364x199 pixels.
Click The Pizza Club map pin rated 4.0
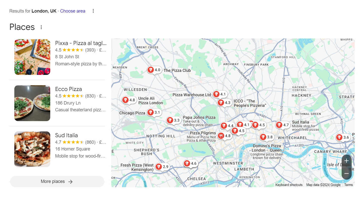pos(154,70)
